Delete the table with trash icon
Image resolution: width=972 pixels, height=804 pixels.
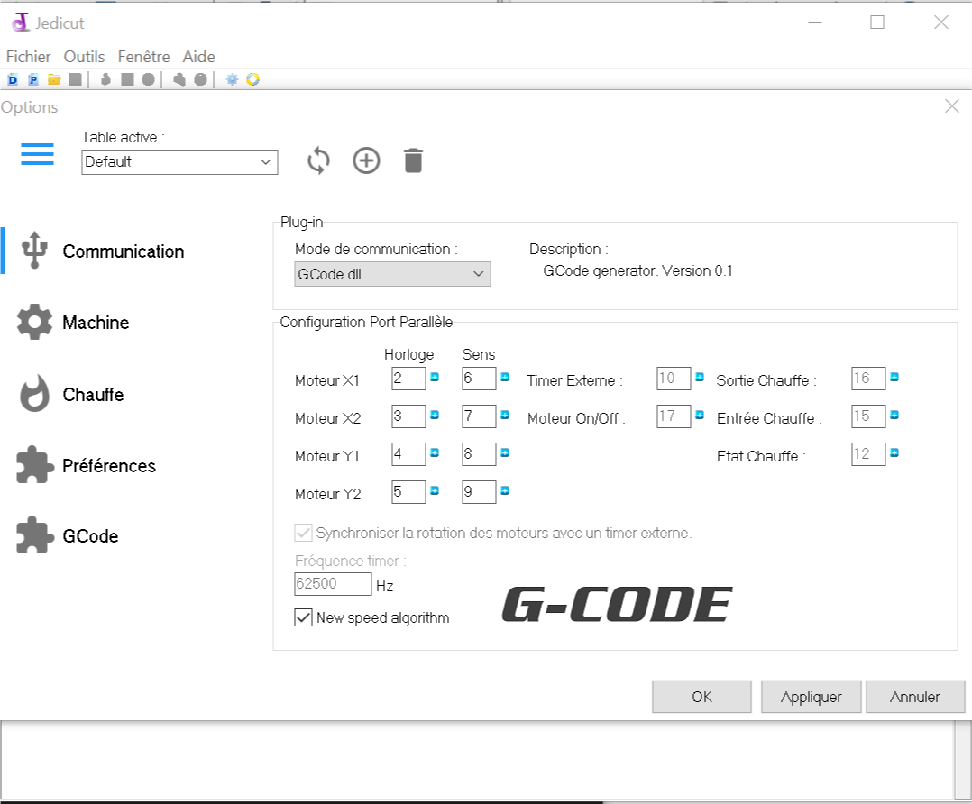pos(413,161)
